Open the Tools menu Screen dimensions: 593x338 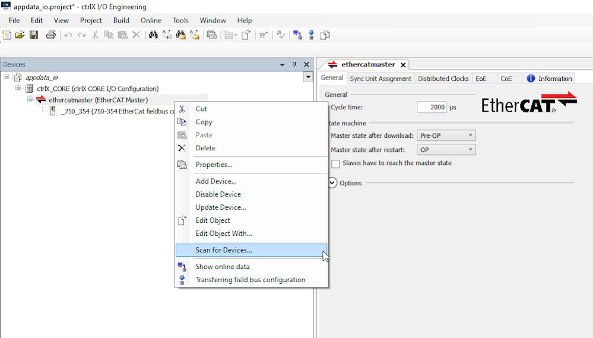click(x=180, y=20)
